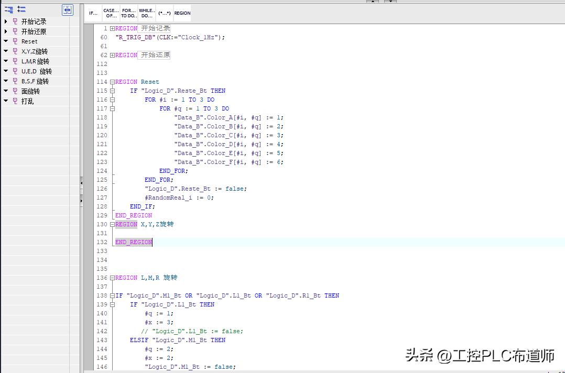Insert a REGION block from toolbar
565x373 pixels.
coord(182,13)
